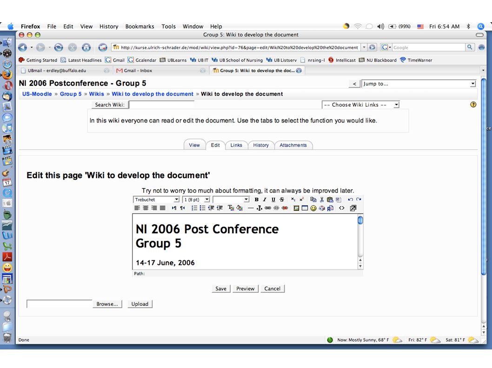Viewport: 492px width, 368px height.
Task: Increase indent in the editor
Action: click(x=219, y=208)
